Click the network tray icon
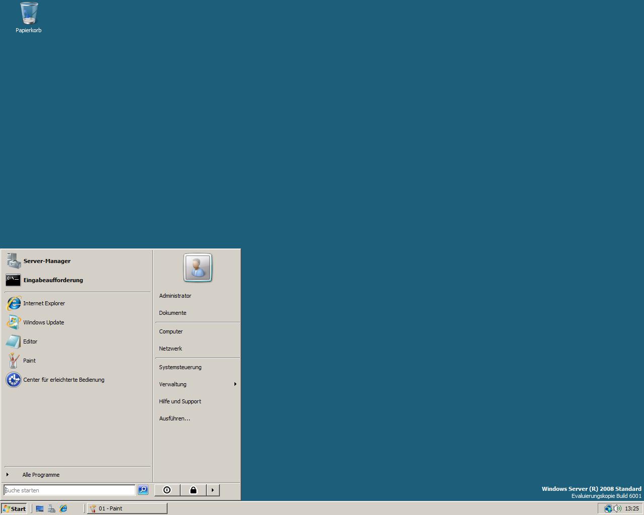 (x=608, y=508)
